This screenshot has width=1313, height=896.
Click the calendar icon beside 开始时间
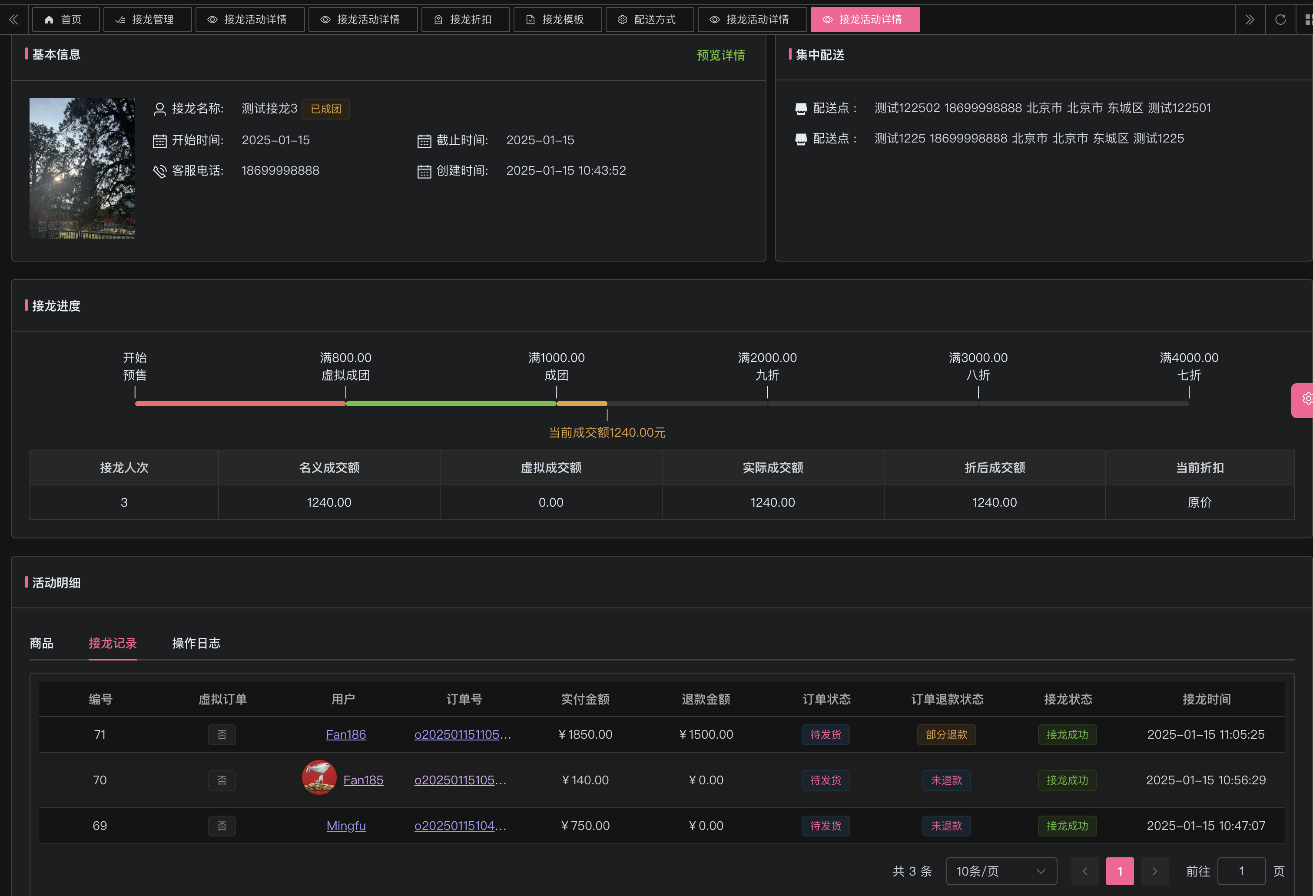point(160,141)
